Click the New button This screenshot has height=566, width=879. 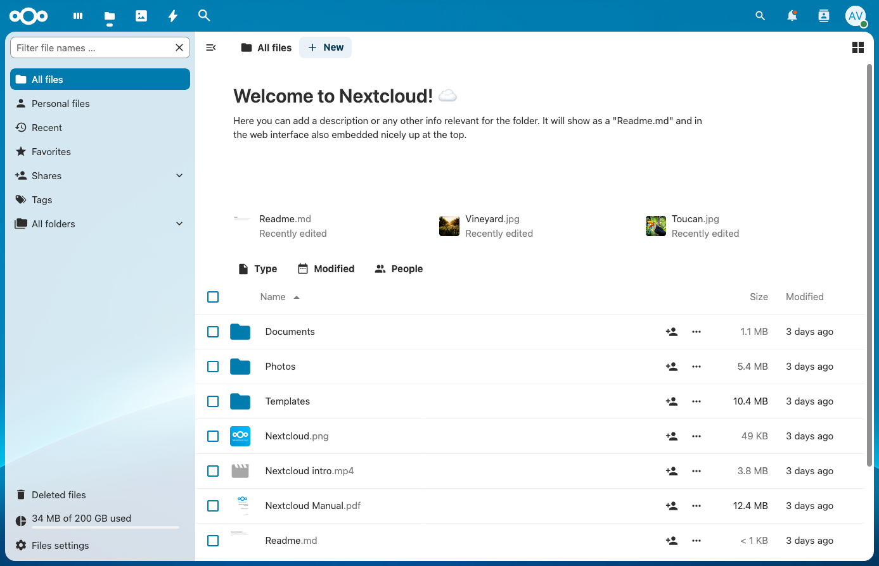pos(325,47)
